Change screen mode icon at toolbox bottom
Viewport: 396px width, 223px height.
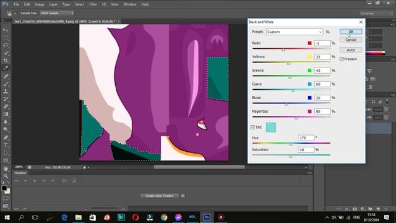click(6, 206)
